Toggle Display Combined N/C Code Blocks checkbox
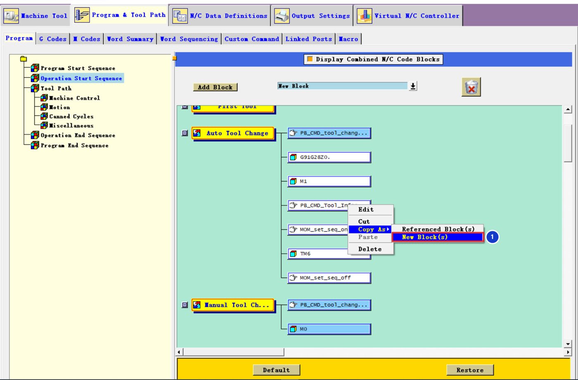578x380 pixels. (x=310, y=59)
